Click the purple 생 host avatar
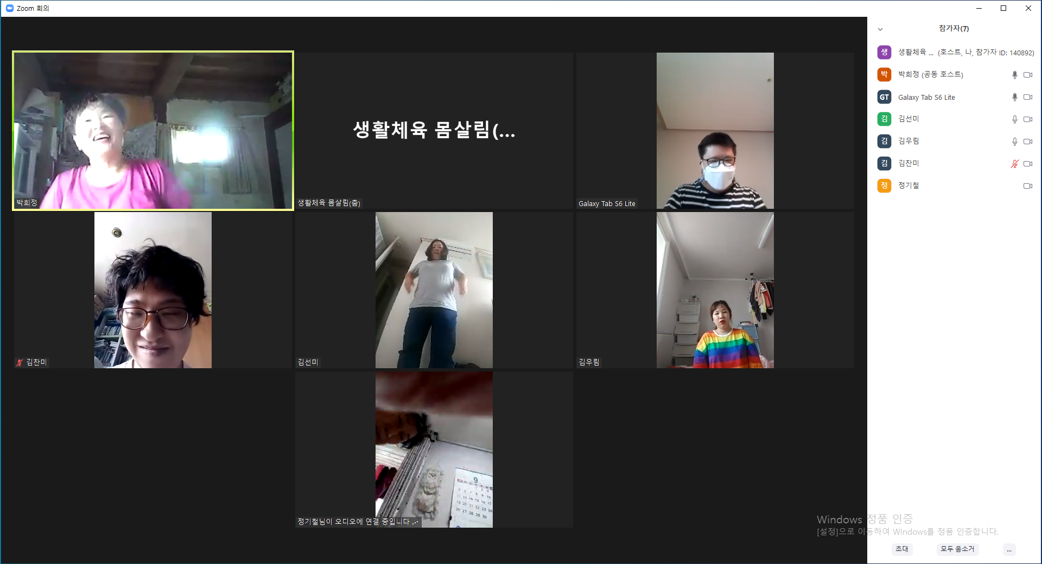 (884, 52)
